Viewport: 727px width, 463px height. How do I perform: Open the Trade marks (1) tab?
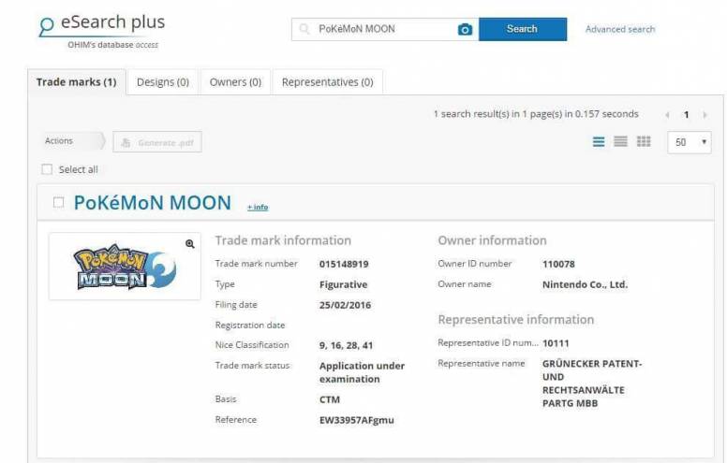click(x=77, y=82)
